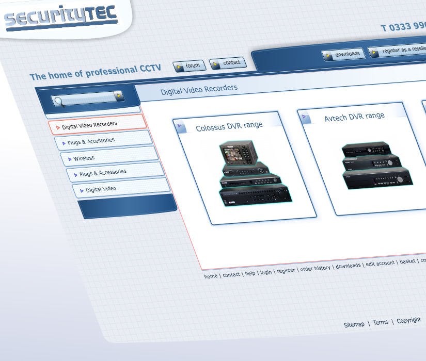Screen dimensions: 426x361
Task: Submit search with the yellow arrow button
Action: [119, 95]
